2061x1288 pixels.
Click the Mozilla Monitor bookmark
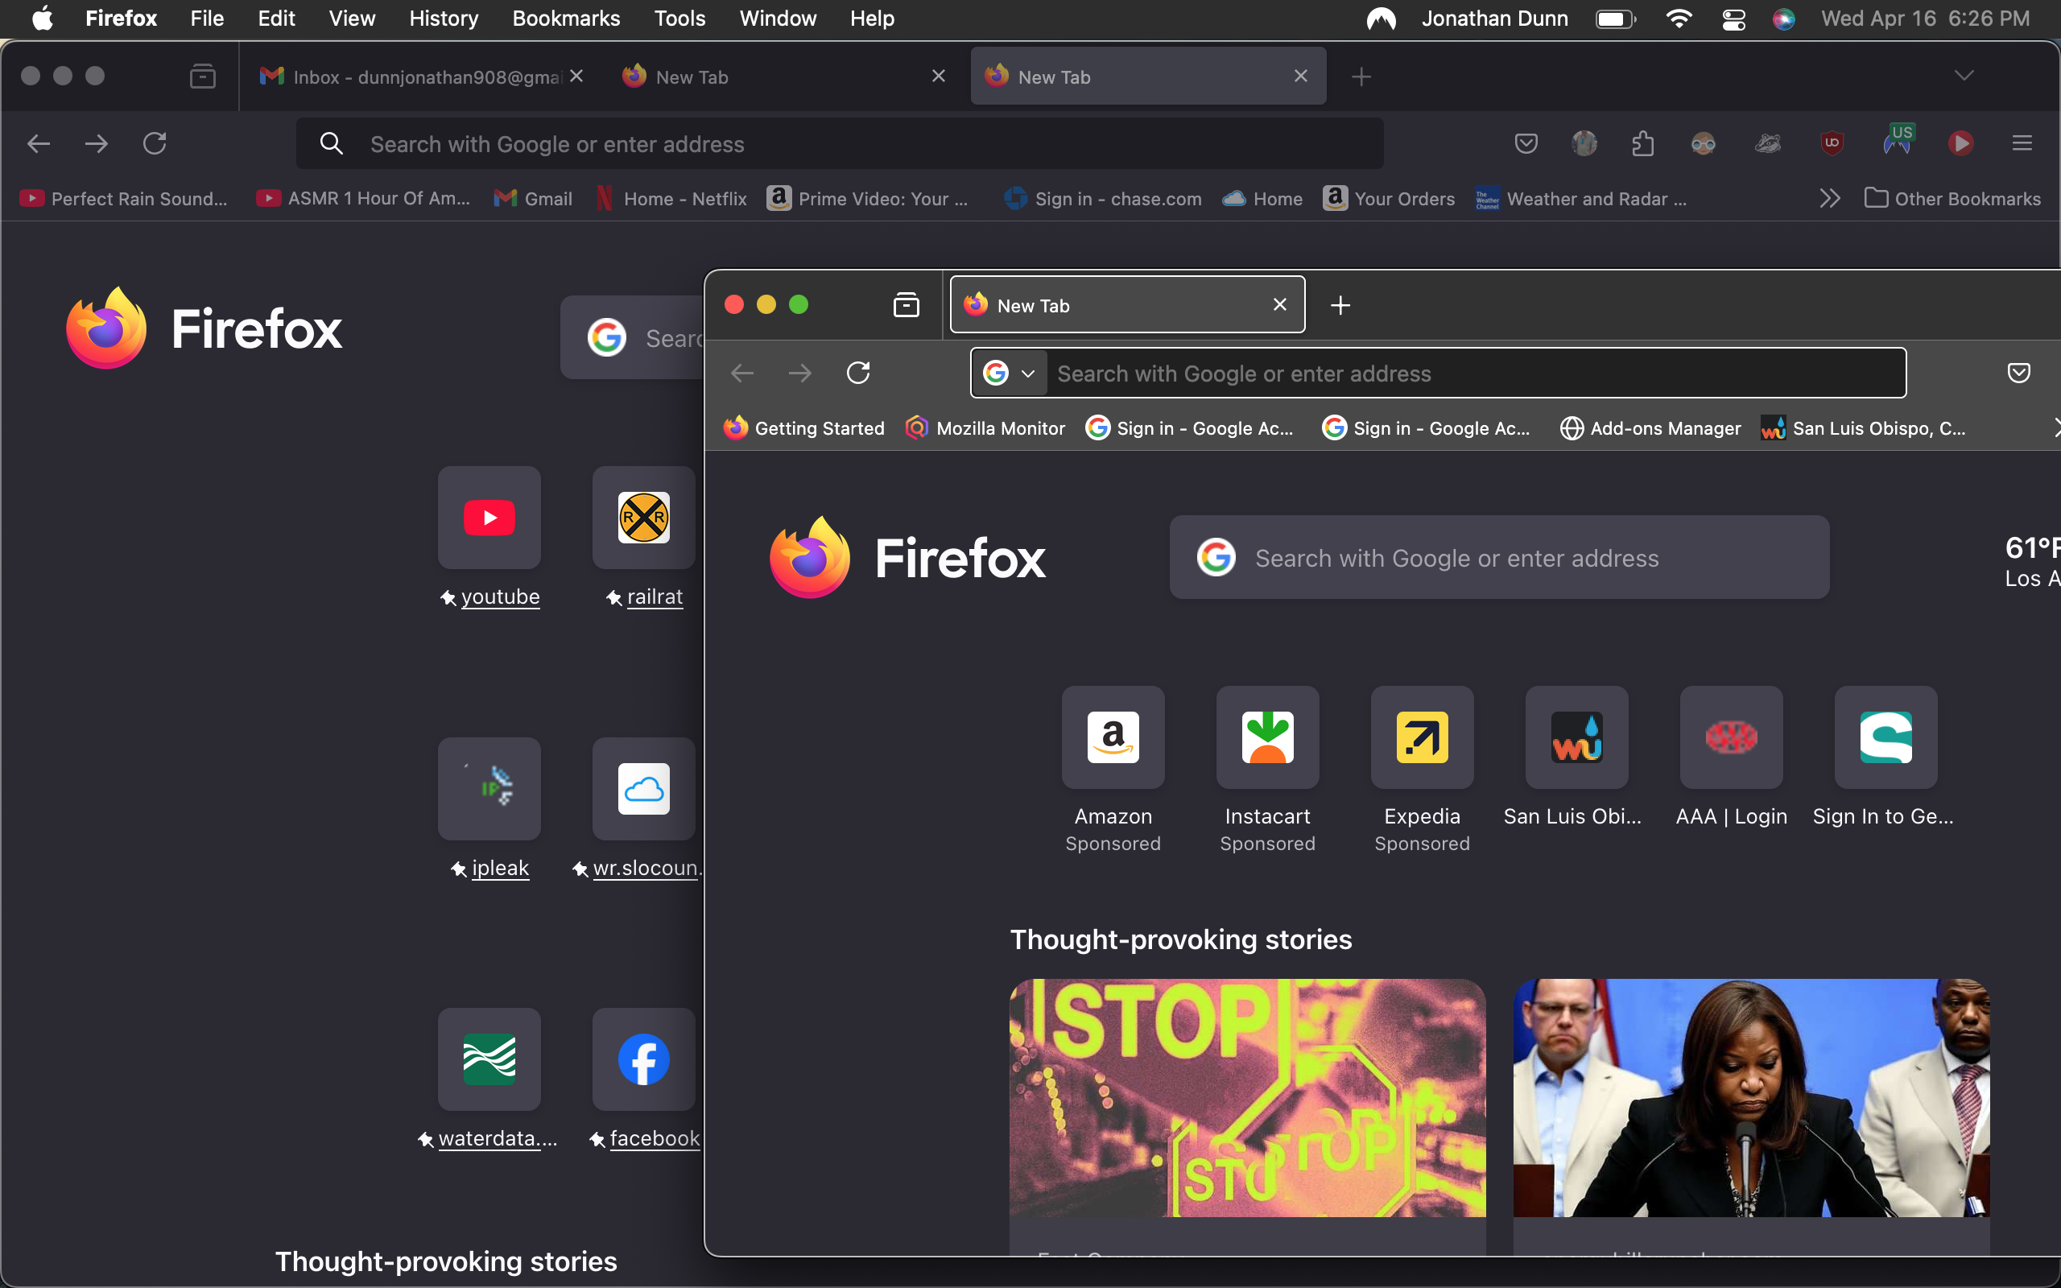(985, 427)
